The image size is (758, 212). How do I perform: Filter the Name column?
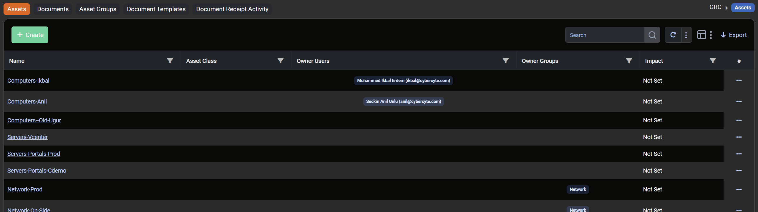pyautogui.click(x=170, y=61)
